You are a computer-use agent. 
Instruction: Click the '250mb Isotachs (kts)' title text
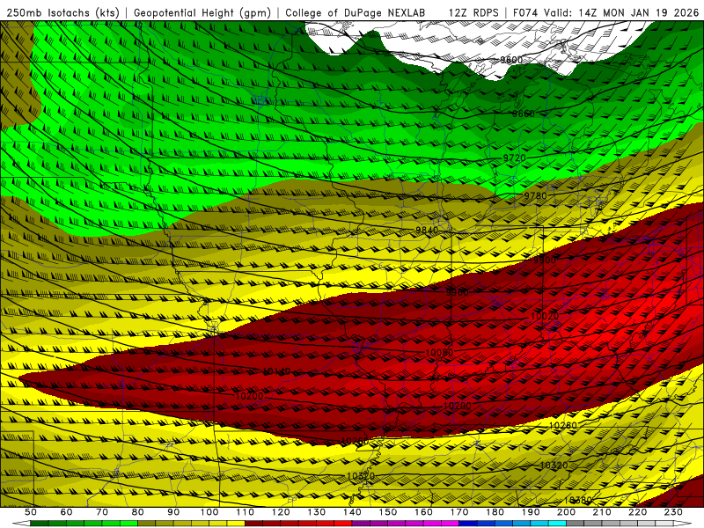click(x=62, y=12)
